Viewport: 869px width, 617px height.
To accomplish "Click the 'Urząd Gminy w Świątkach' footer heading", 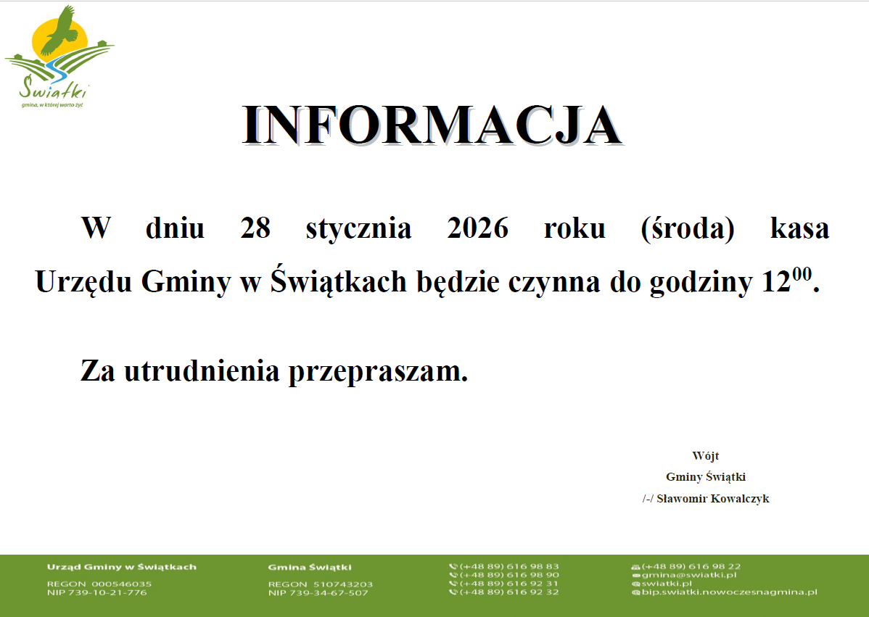I will click(121, 567).
